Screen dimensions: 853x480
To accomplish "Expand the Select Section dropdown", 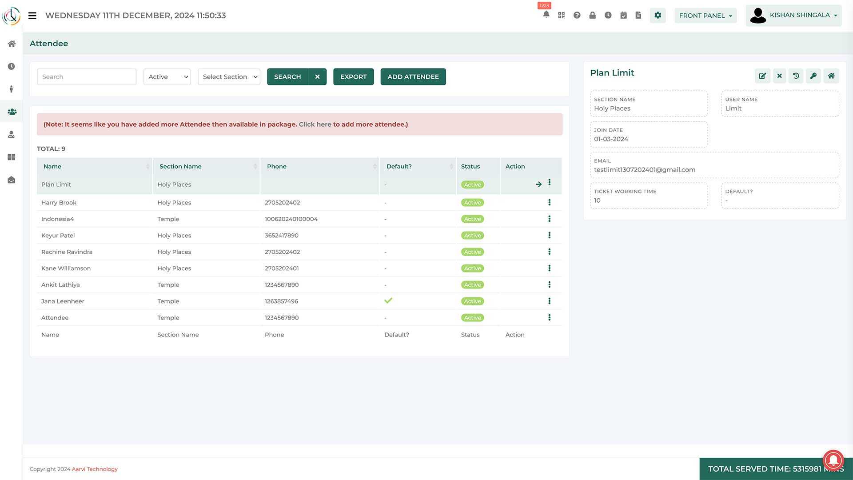I will pyautogui.click(x=229, y=77).
